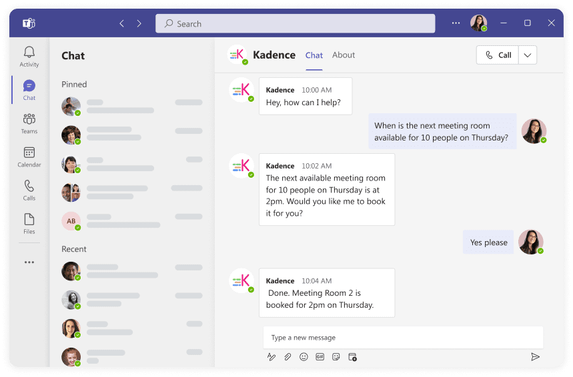Image resolution: width=573 pixels, height=377 pixels.
Task: Open the Calls section
Action: click(x=29, y=190)
